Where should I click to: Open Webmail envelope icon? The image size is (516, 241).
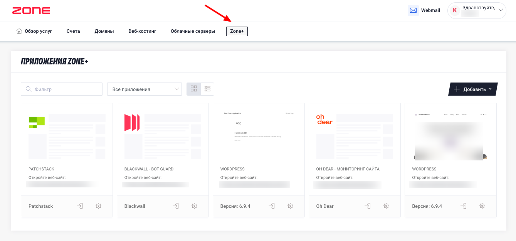pyautogui.click(x=413, y=10)
